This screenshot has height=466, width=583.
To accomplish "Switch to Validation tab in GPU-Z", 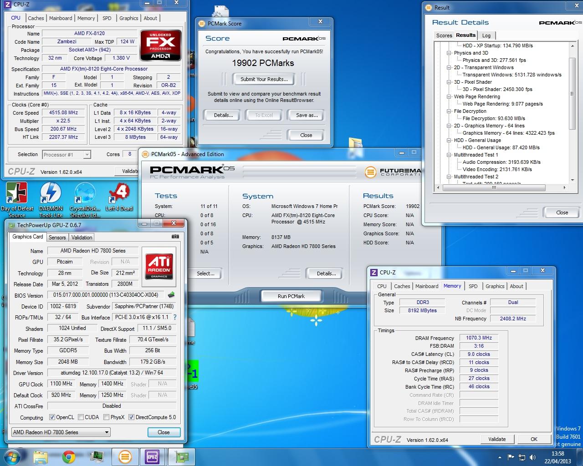I will point(82,237).
